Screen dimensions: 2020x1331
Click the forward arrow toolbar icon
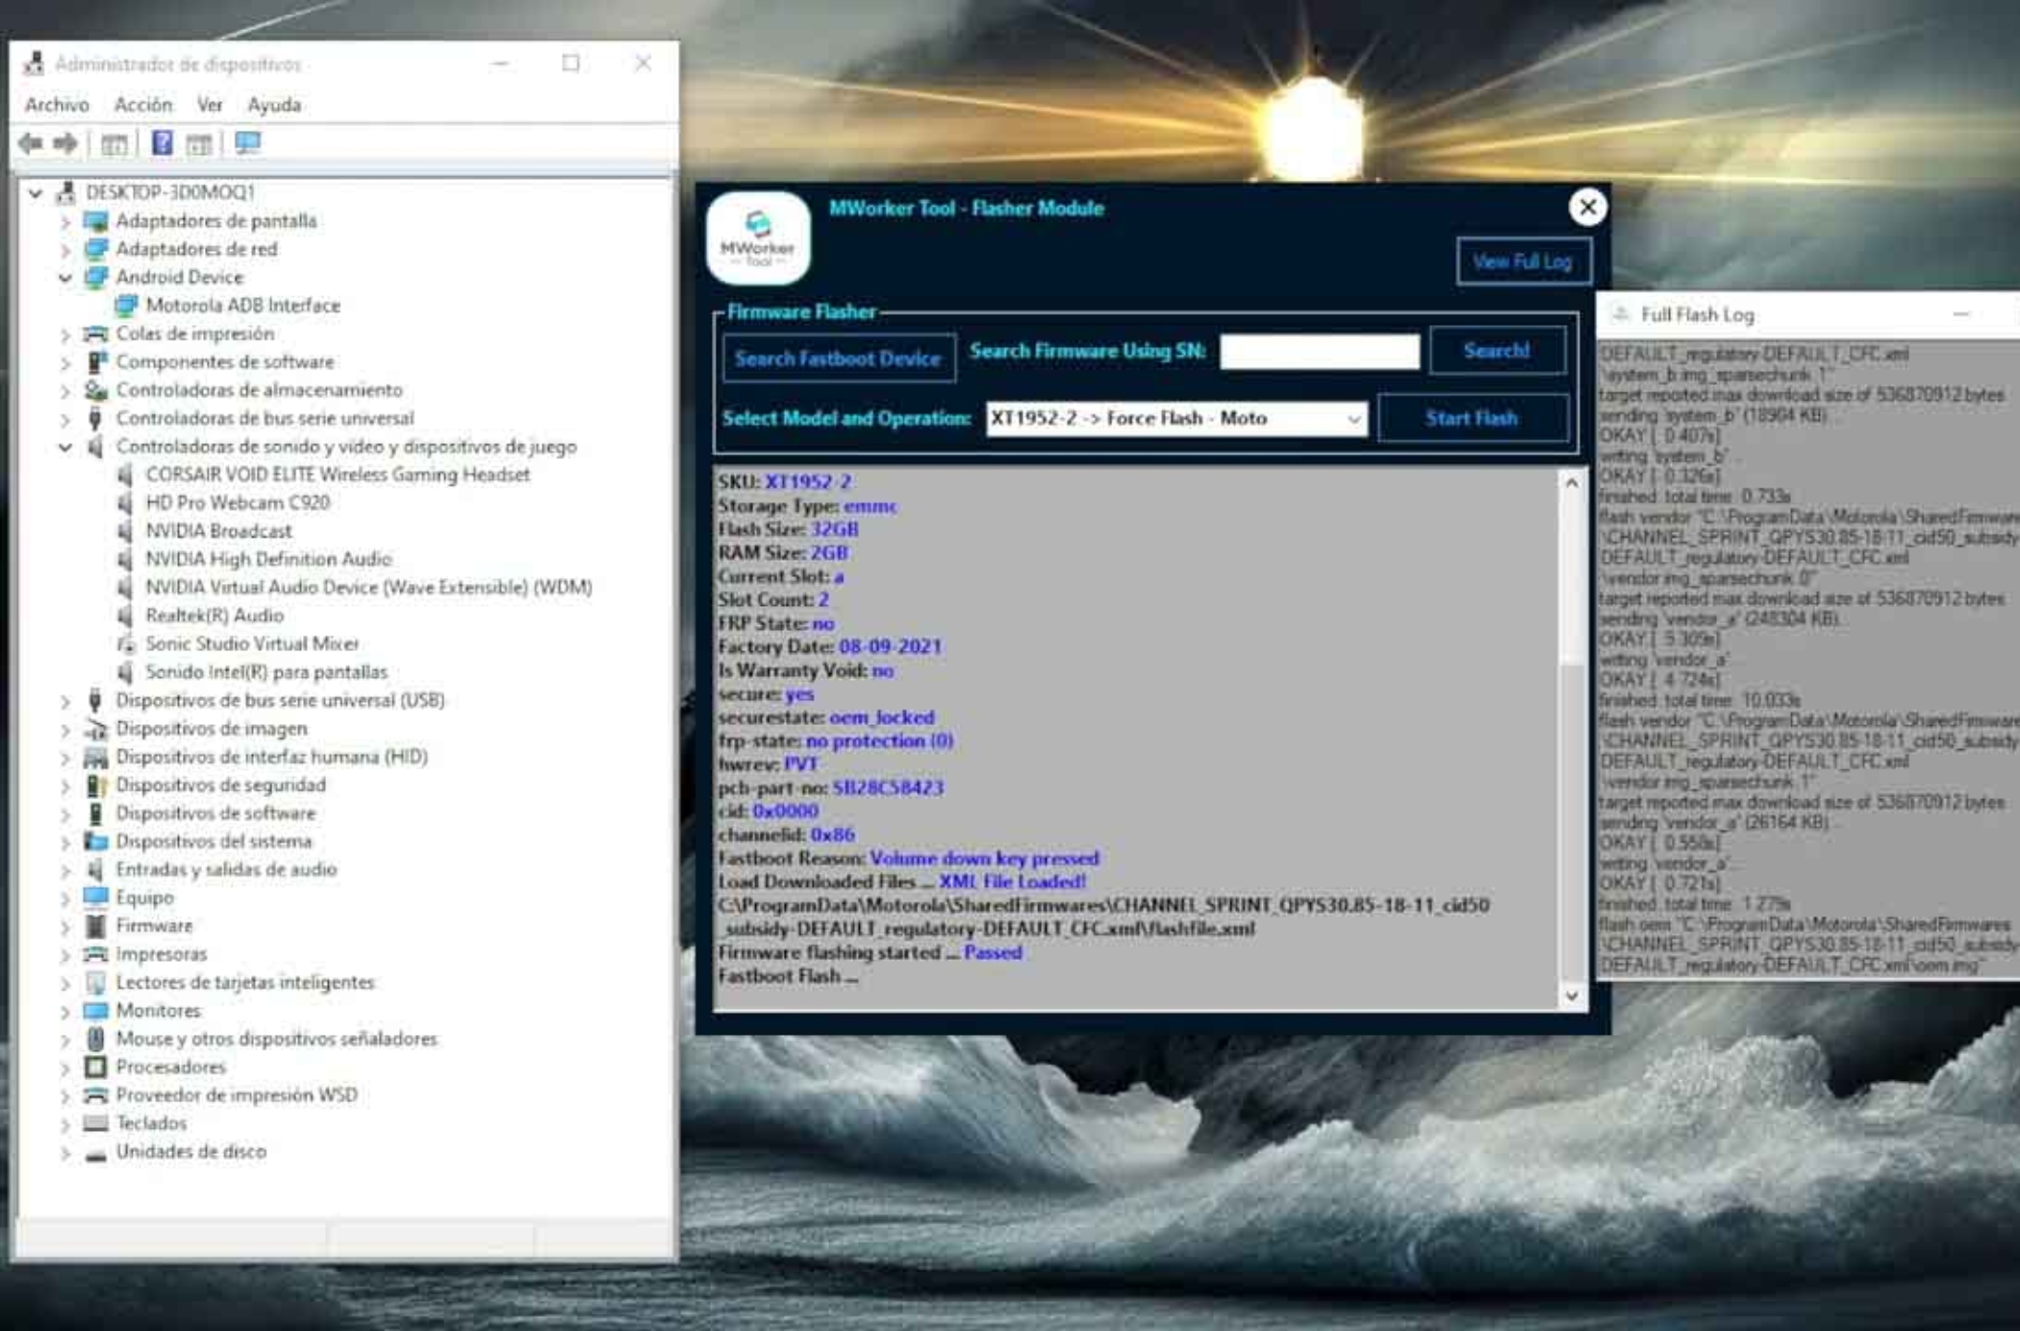pos(65,144)
